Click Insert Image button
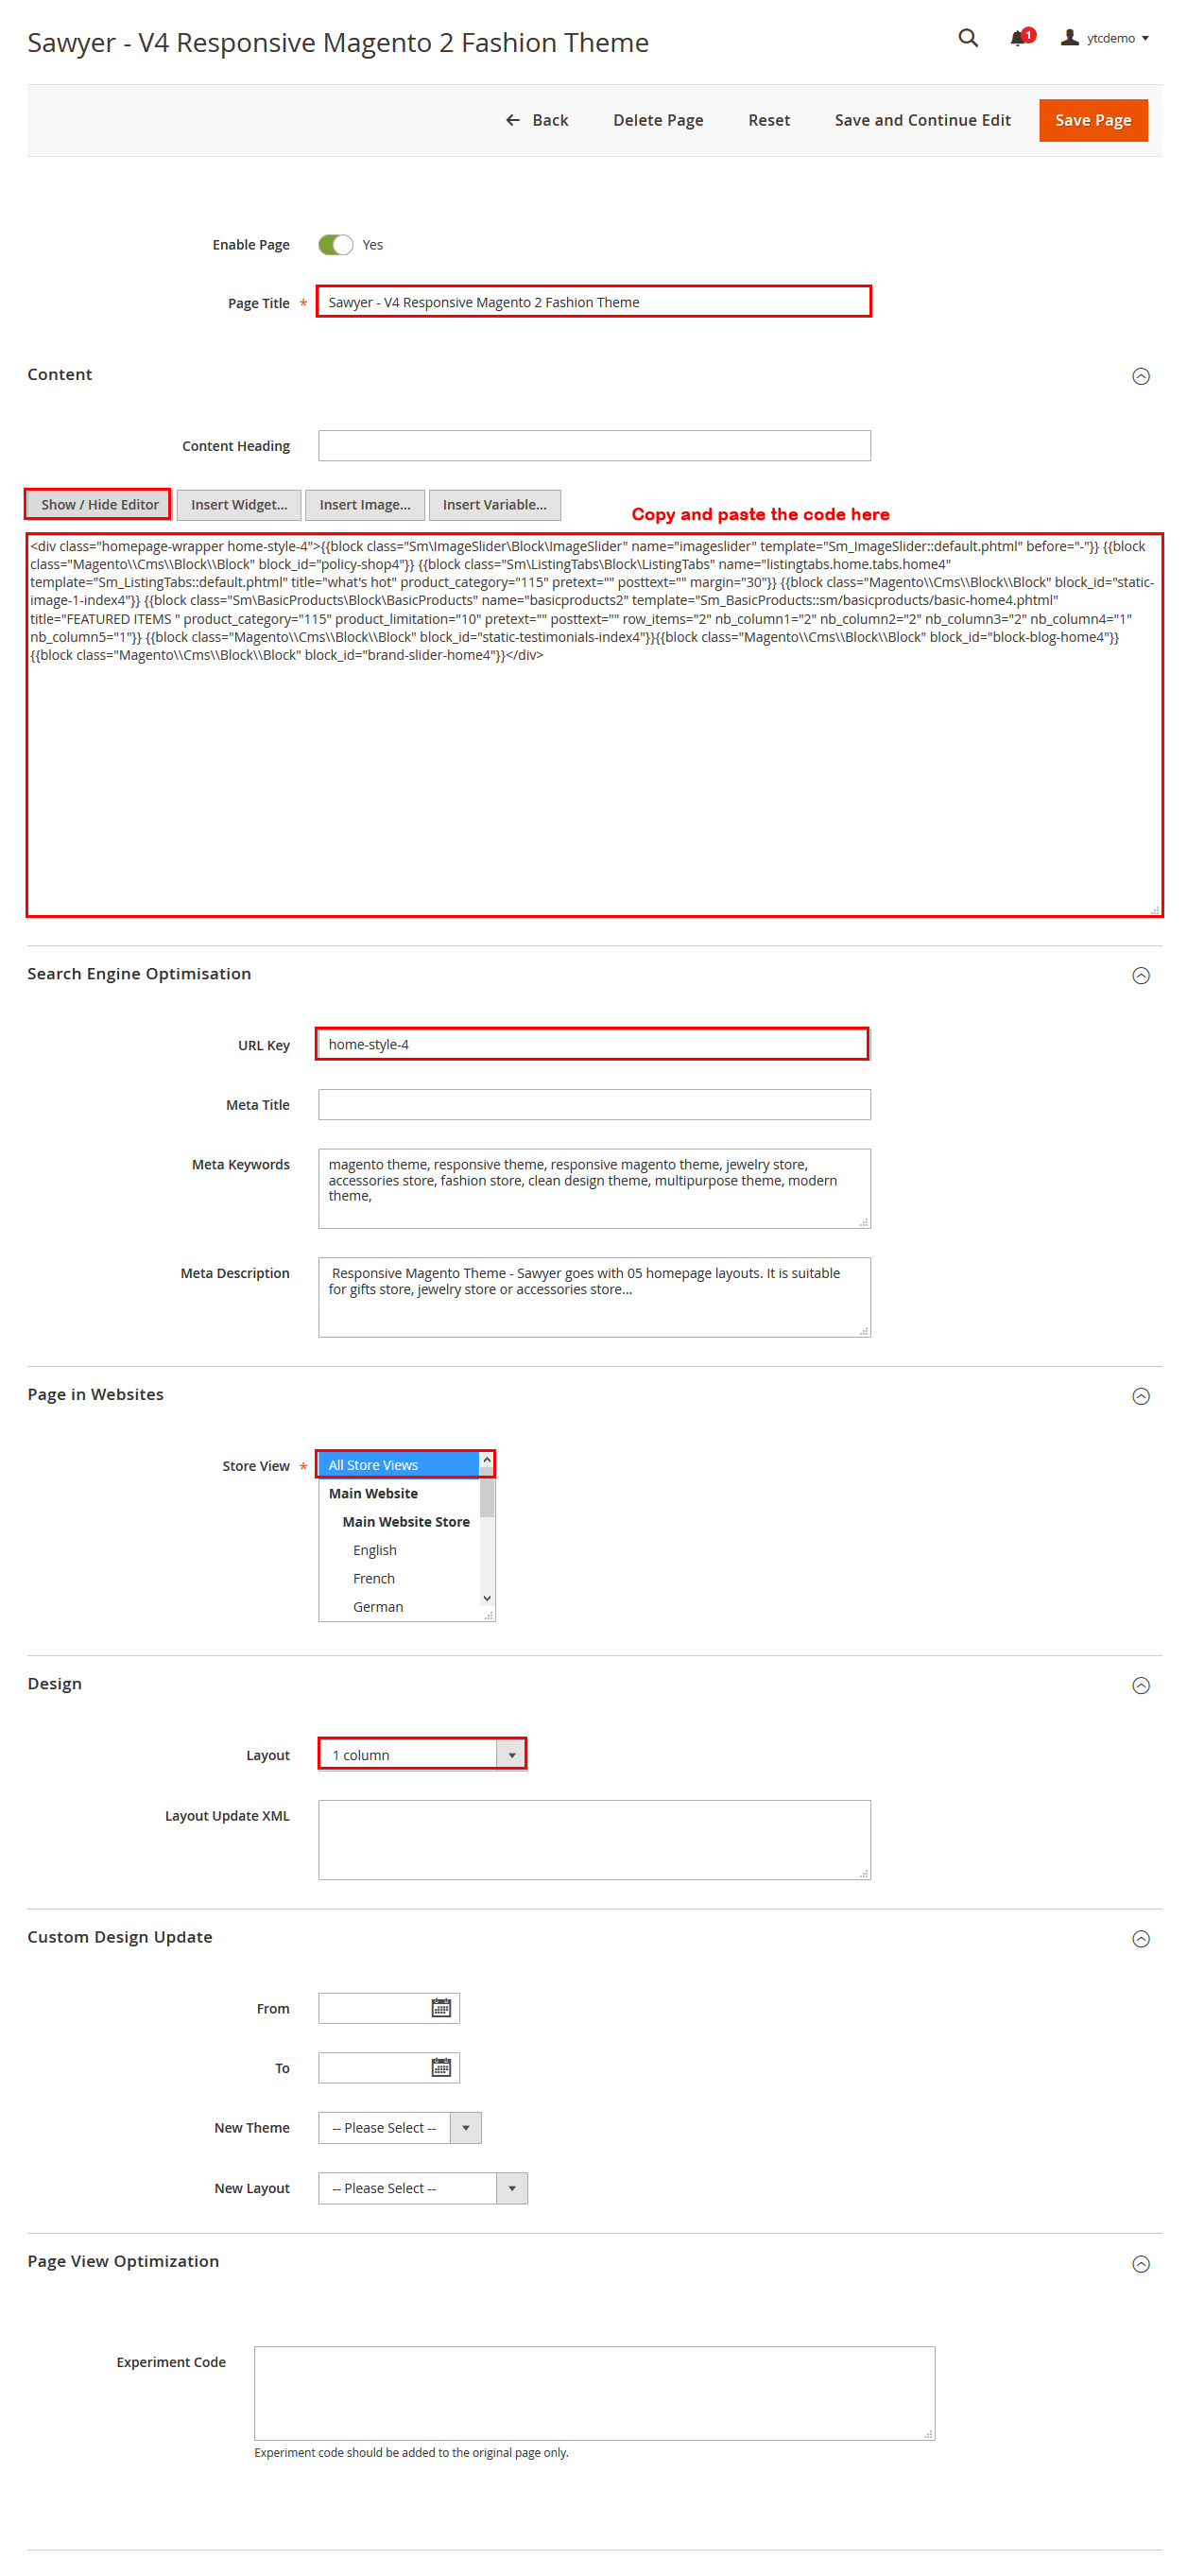This screenshot has width=1187, height=2576. point(364,505)
